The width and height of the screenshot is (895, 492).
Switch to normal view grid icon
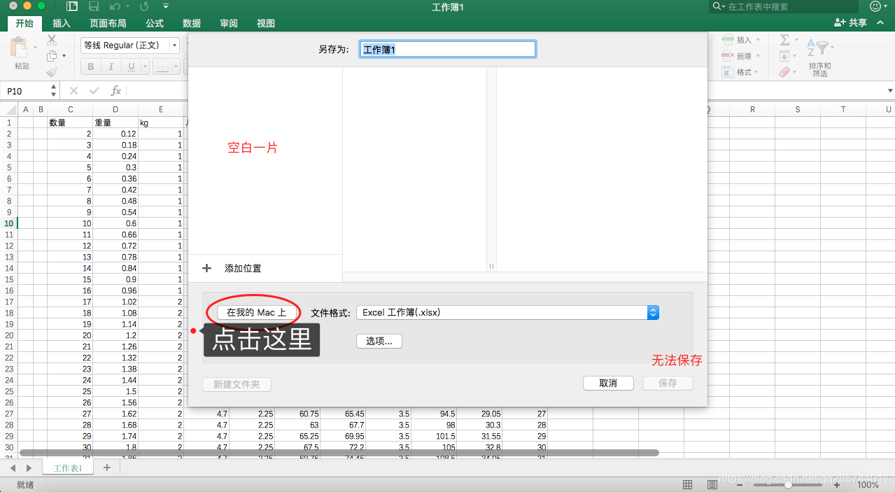coord(688,484)
